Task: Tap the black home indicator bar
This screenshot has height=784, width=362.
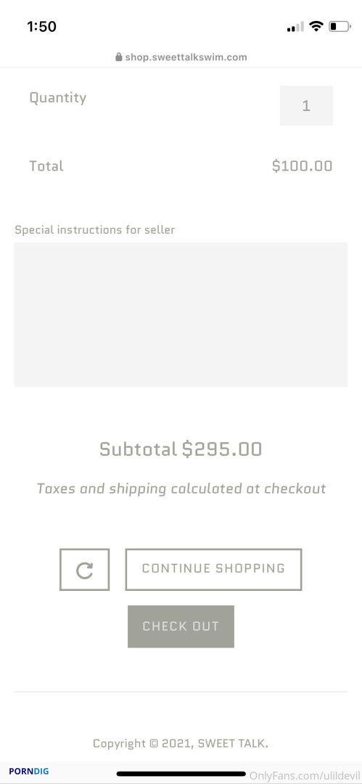Action: 181,774
